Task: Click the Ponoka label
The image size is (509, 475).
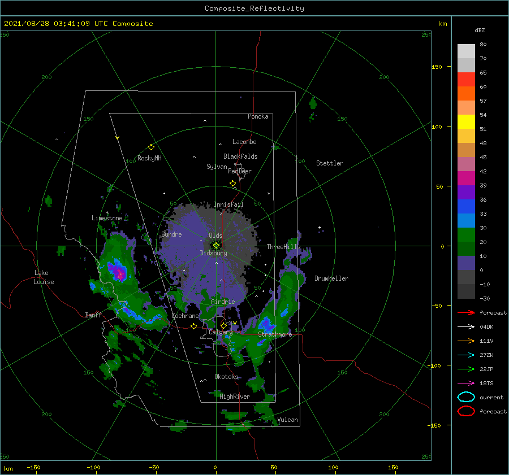Action: (258, 116)
